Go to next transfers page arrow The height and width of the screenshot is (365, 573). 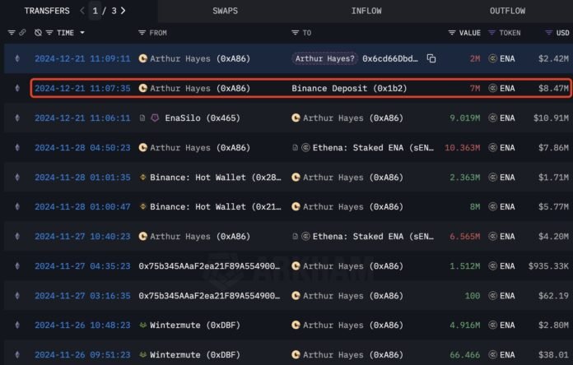(123, 11)
